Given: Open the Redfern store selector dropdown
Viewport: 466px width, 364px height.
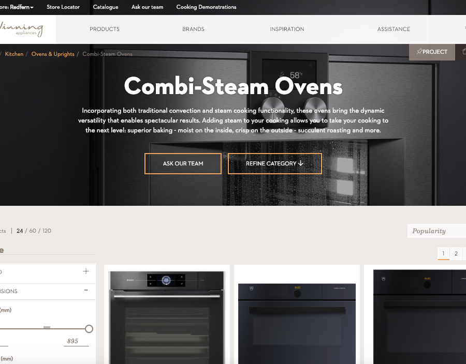Looking at the screenshot, I should (22, 7).
